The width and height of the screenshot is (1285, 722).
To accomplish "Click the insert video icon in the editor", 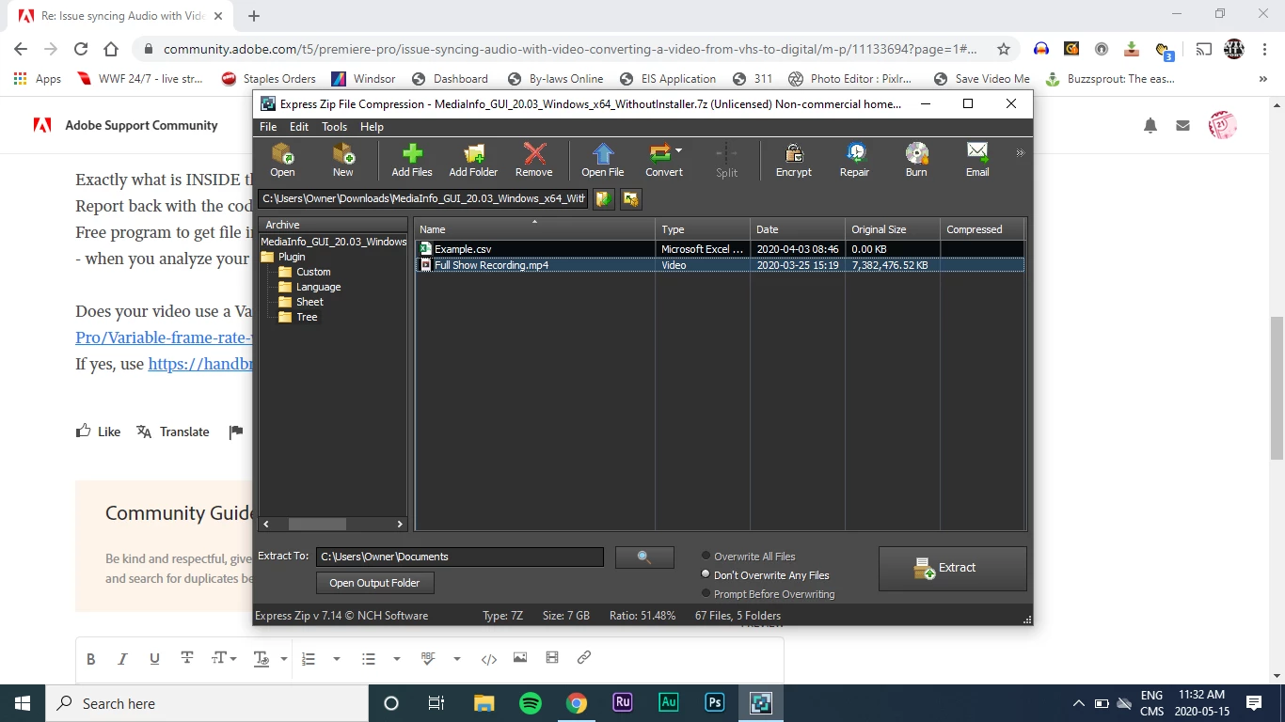I will point(552,658).
